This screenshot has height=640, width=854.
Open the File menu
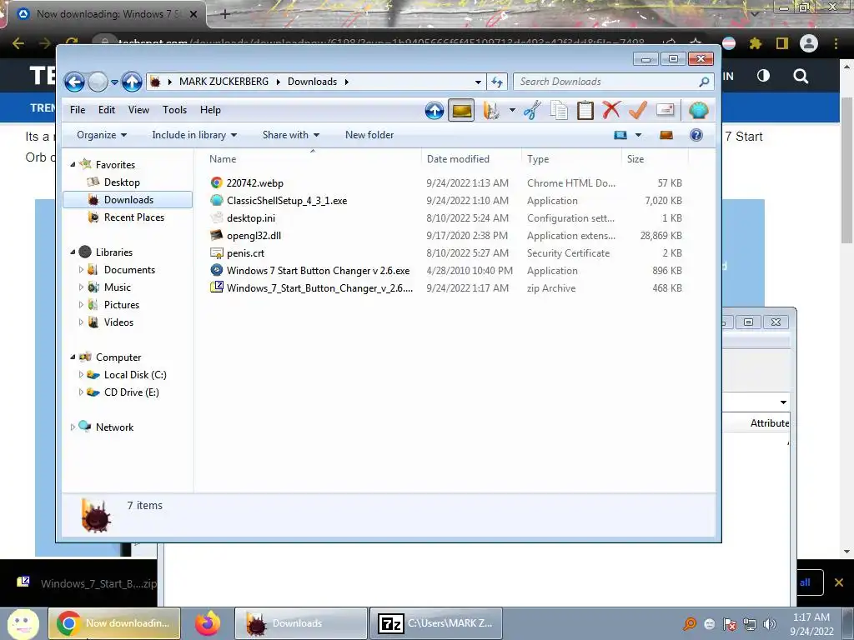coord(78,110)
